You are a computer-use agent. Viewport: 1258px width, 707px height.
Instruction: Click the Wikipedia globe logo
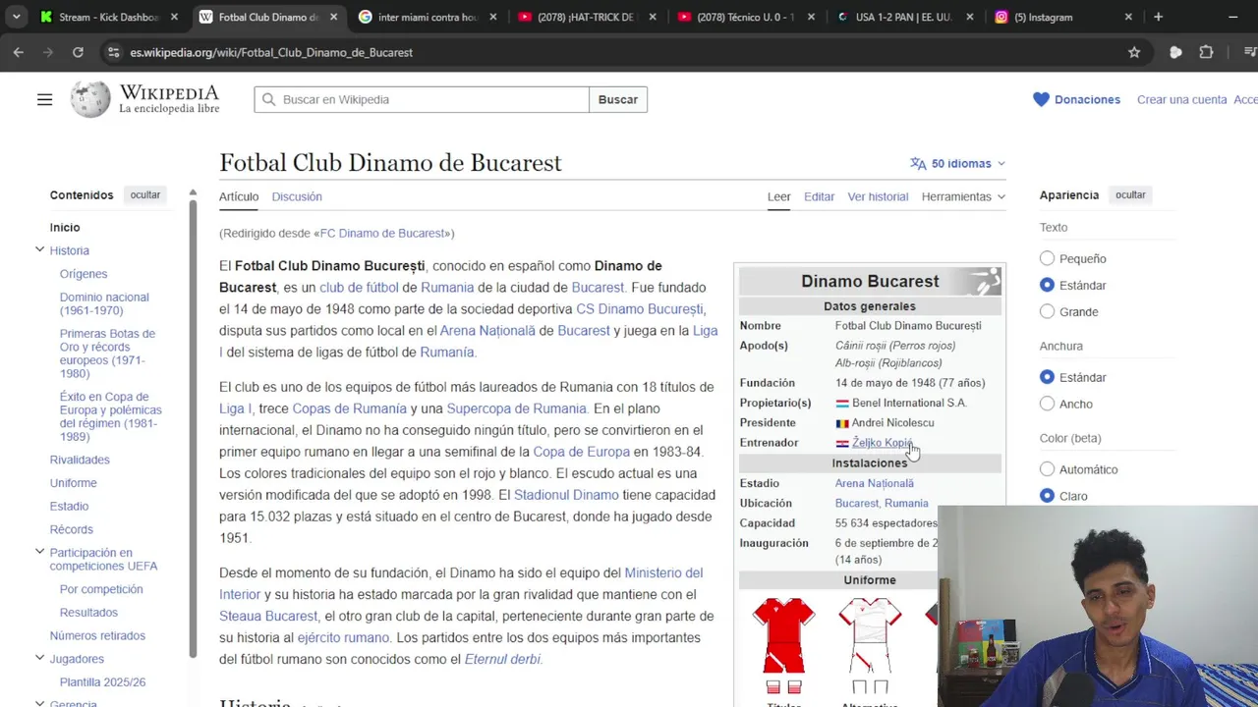[90, 99]
